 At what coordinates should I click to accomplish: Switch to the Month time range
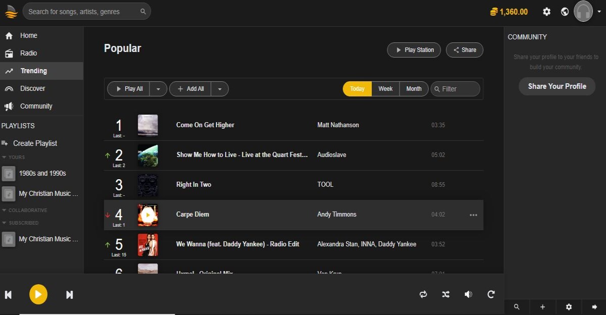414,89
